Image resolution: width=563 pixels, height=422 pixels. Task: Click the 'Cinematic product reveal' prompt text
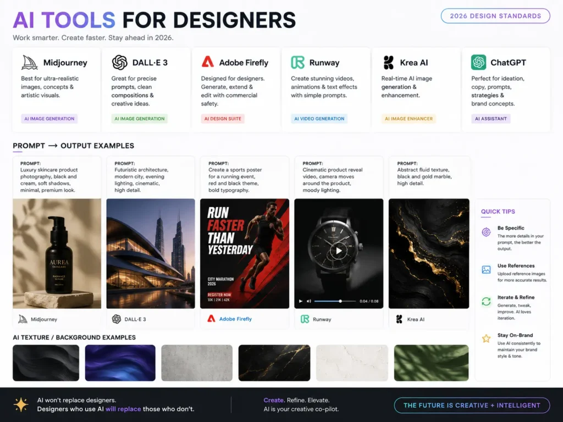coord(333,180)
